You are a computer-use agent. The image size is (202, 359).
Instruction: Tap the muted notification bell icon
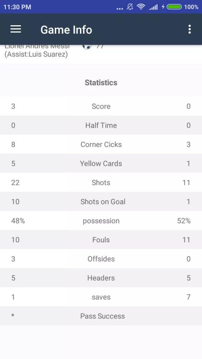tap(130, 7)
